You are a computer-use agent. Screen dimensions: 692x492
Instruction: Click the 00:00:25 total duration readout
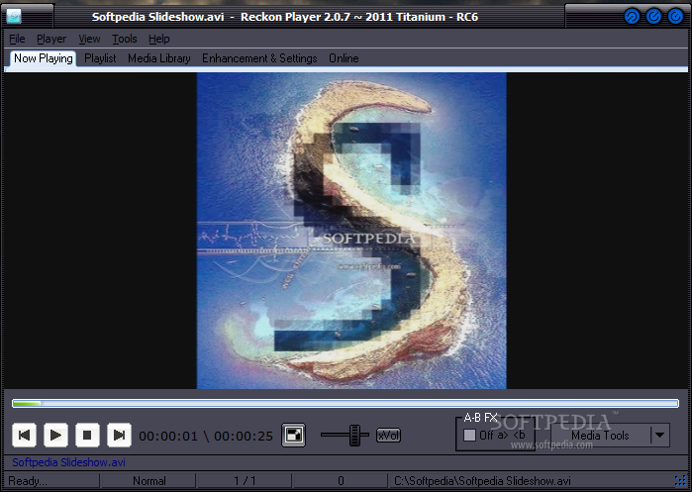click(244, 436)
